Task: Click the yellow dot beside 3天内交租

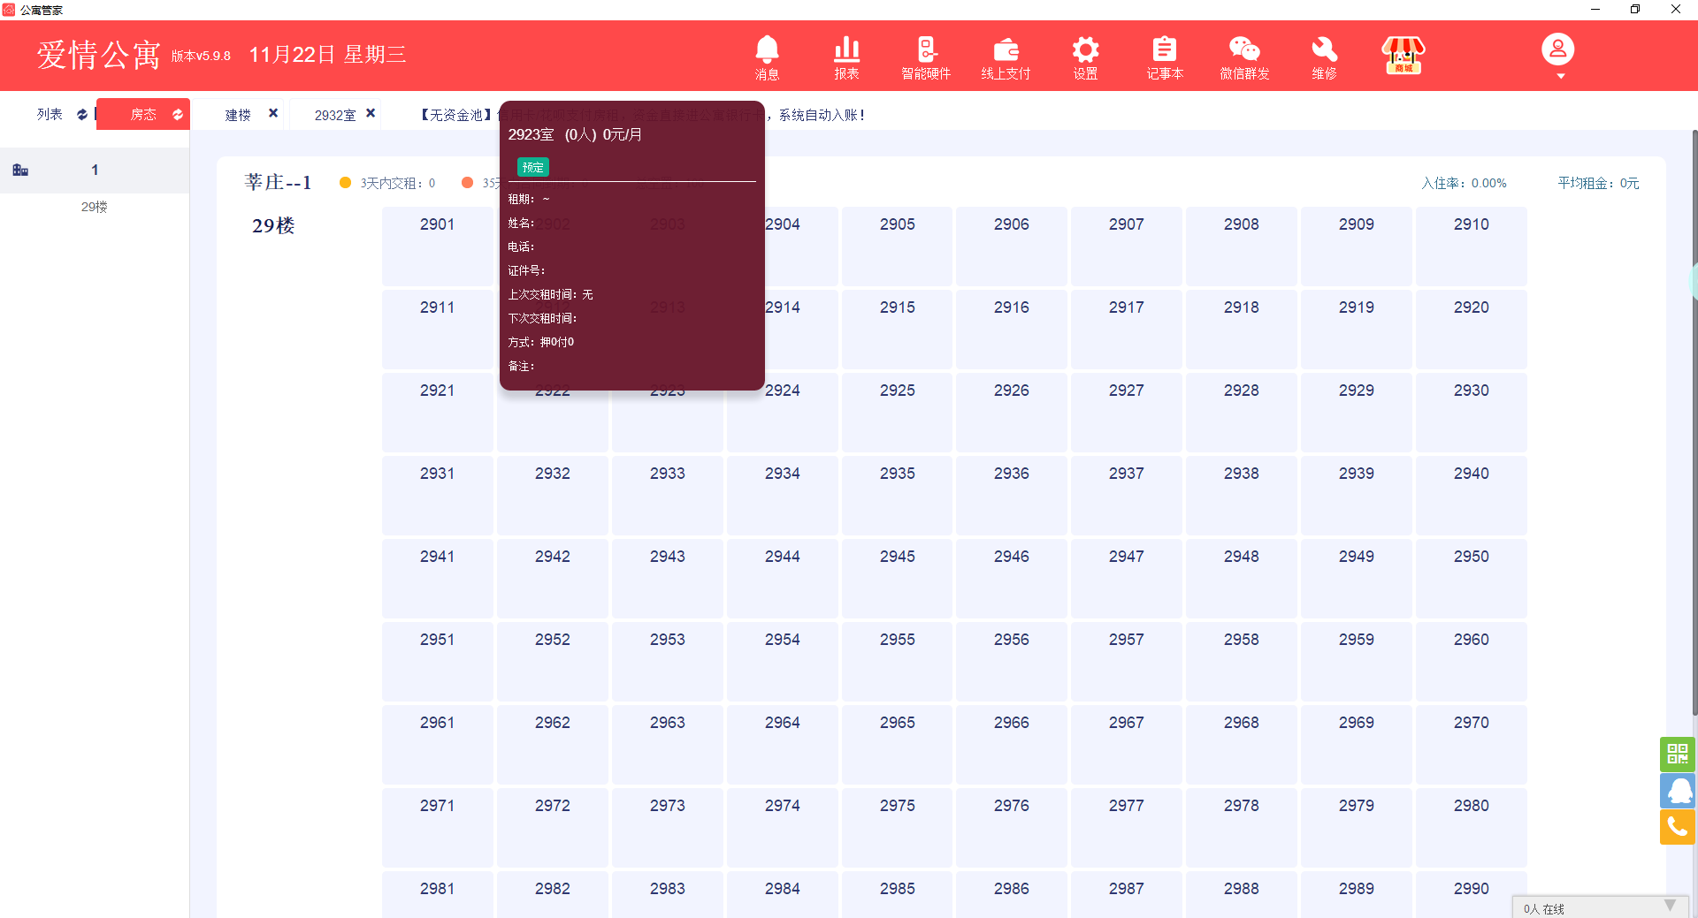Action: click(x=346, y=183)
